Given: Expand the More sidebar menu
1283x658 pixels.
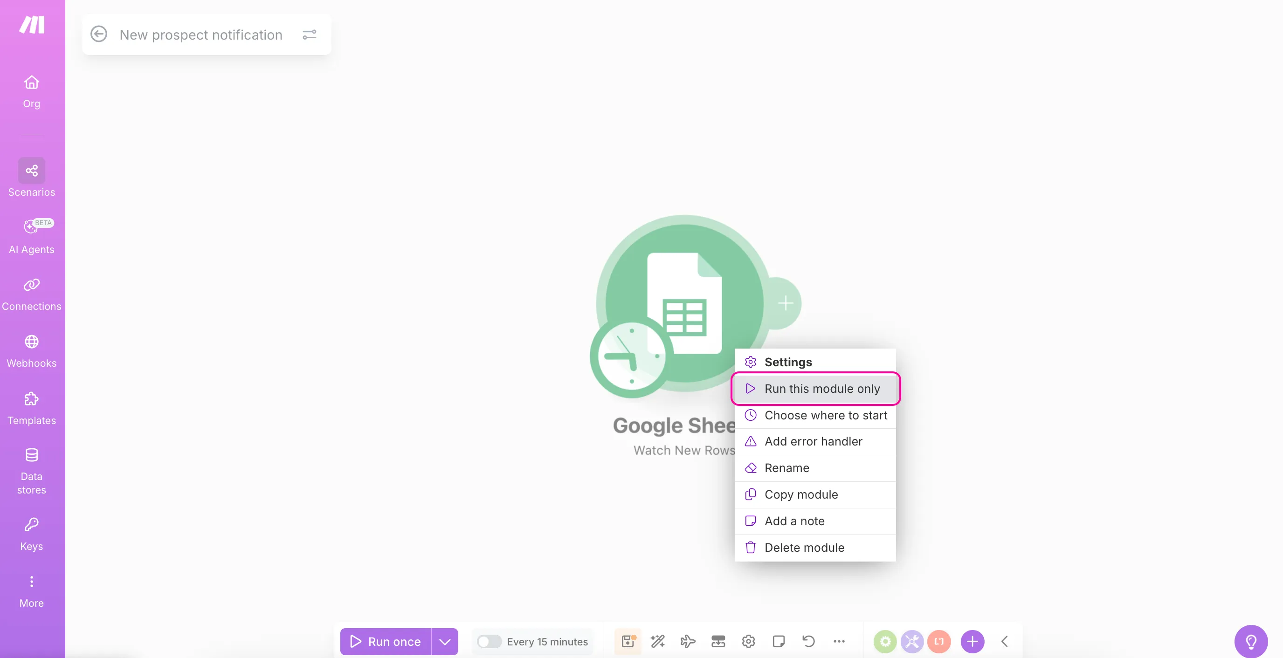Looking at the screenshot, I should 31,592.
